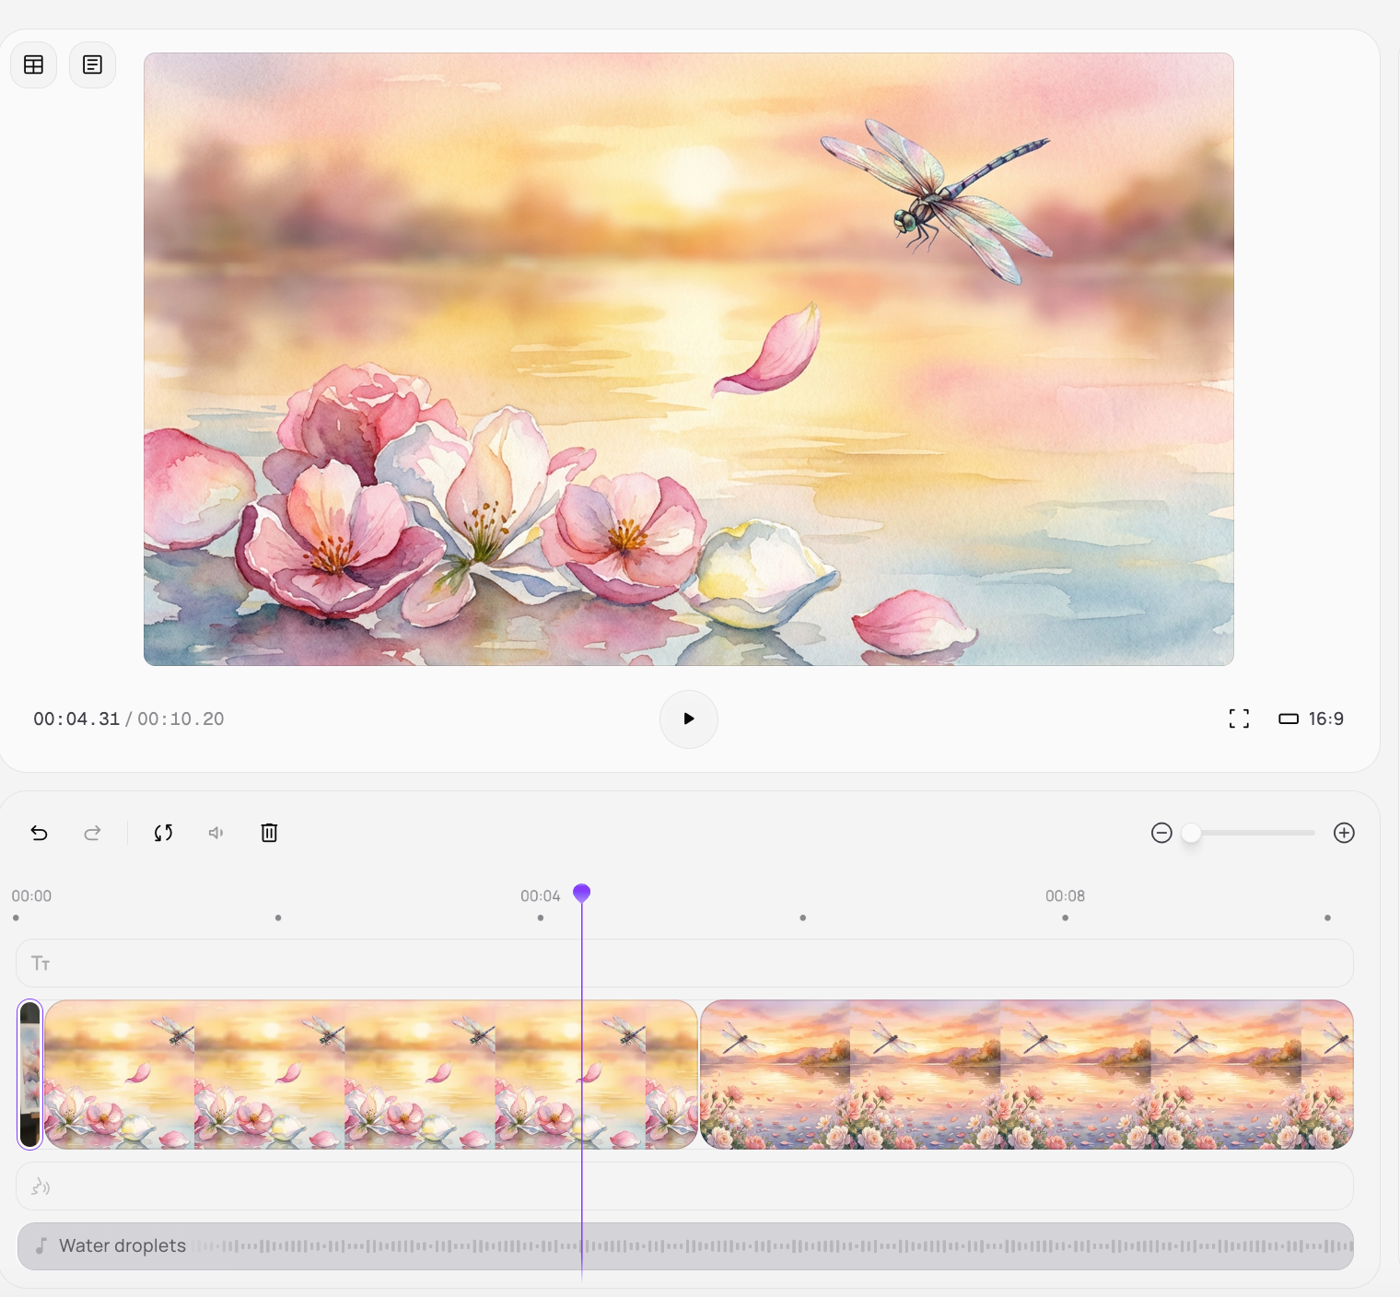This screenshot has height=1297, width=1400.
Task: Click the 00:08 timeline ruler mark
Action: click(1065, 896)
